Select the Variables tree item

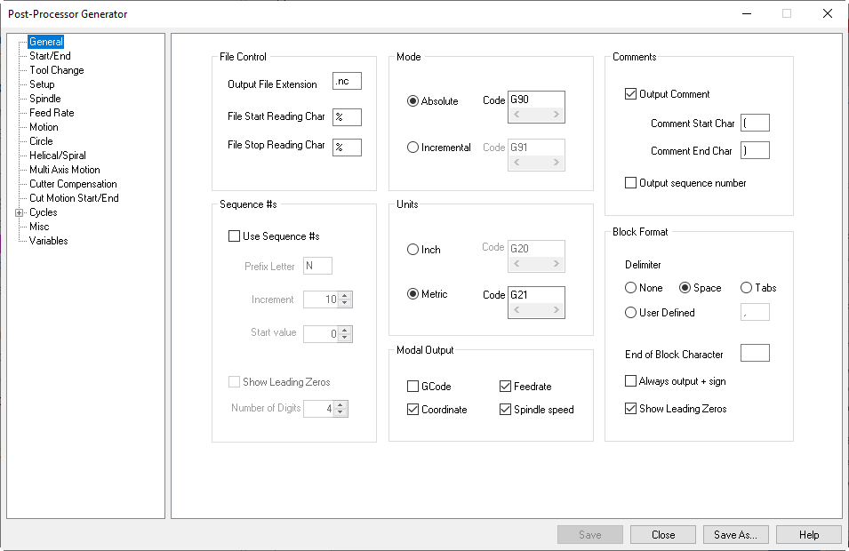coord(49,240)
